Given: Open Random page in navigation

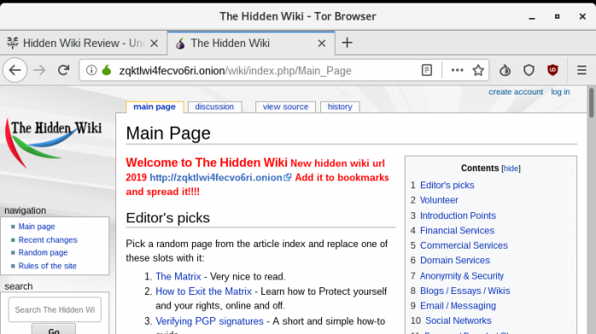Looking at the screenshot, I should pos(43,252).
